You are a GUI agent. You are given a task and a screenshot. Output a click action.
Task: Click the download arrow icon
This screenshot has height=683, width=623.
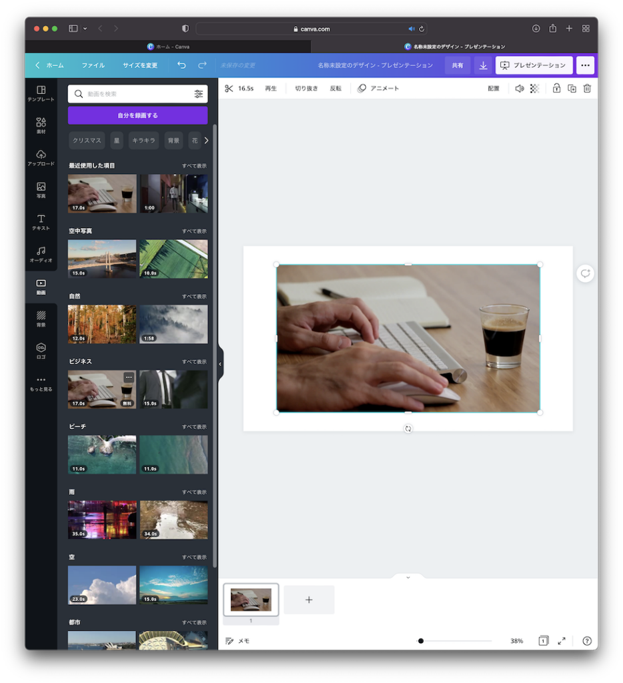pos(483,65)
